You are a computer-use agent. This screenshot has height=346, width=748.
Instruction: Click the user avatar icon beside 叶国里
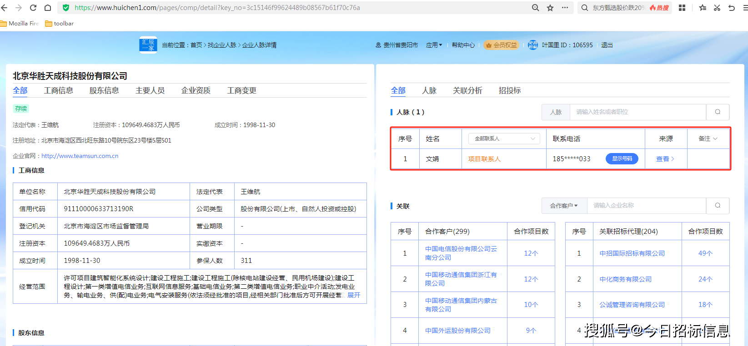point(533,45)
